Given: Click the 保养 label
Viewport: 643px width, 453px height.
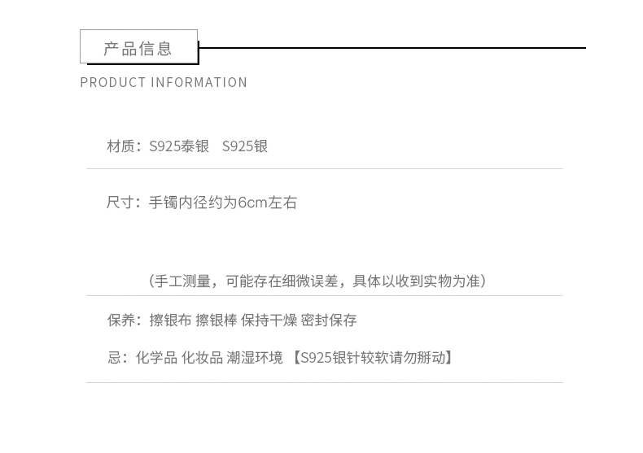Looking at the screenshot, I should click(x=120, y=320).
